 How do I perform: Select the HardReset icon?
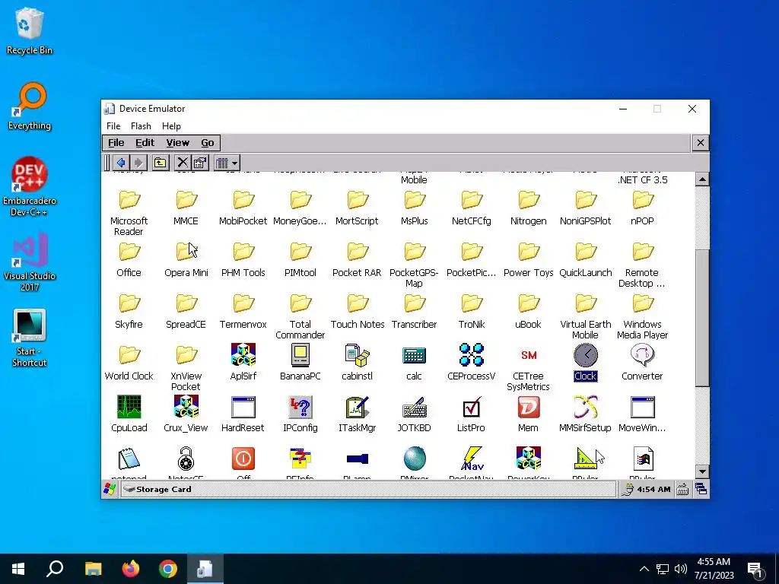243,407
